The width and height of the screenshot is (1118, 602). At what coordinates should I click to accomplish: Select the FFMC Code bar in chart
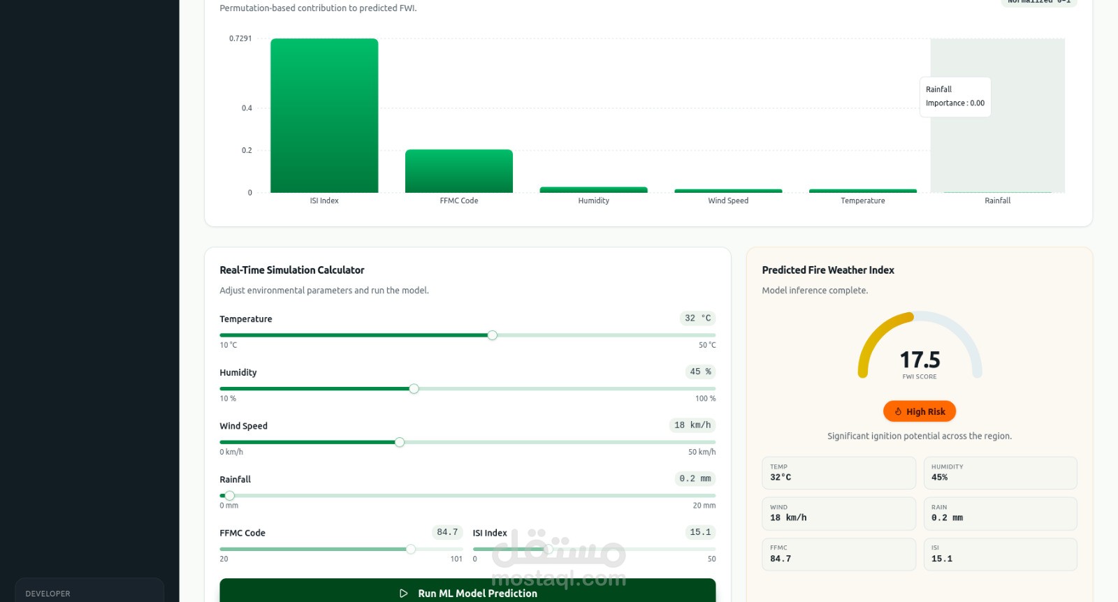459,171
